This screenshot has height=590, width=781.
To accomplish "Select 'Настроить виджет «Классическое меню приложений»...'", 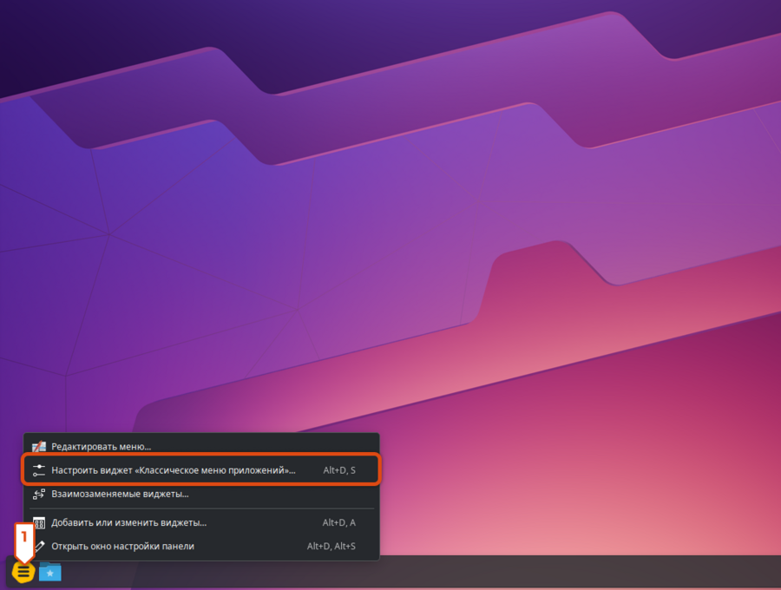I will point(201,470).
